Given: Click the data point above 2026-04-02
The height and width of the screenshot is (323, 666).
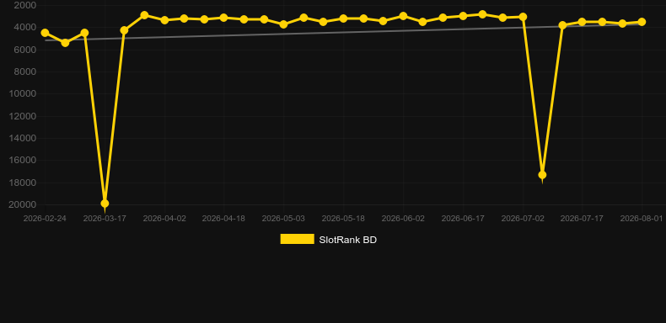Looking at the screenshot, I should point(164,20).
